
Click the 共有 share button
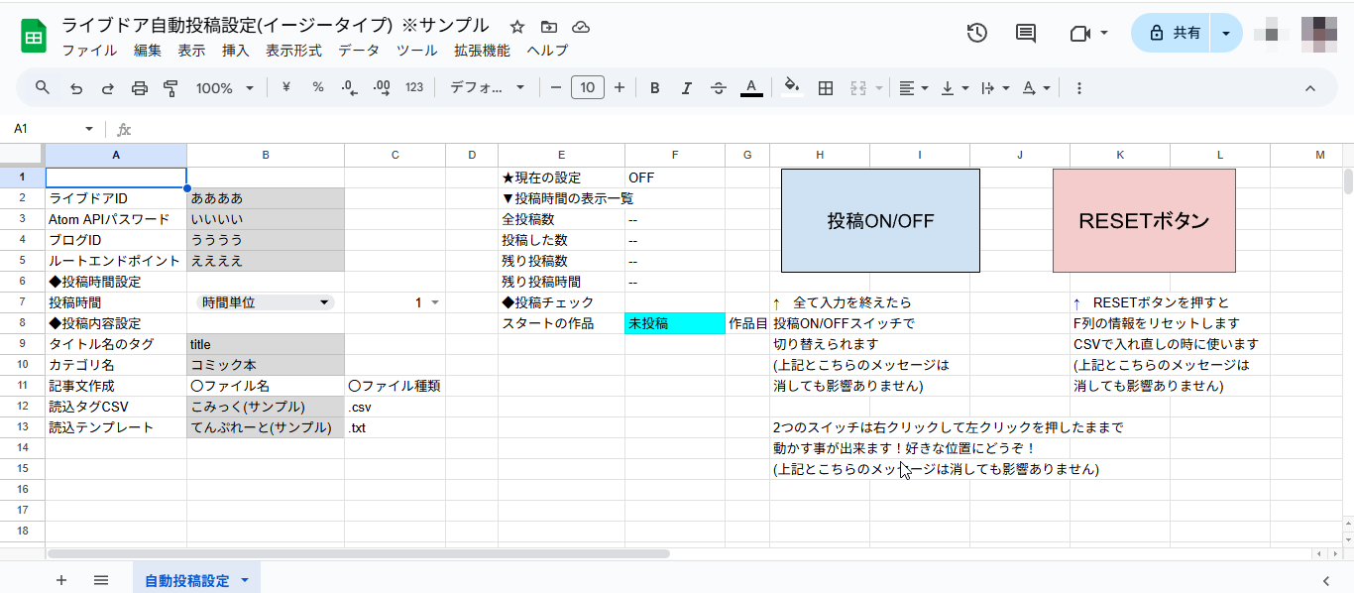1173,33
